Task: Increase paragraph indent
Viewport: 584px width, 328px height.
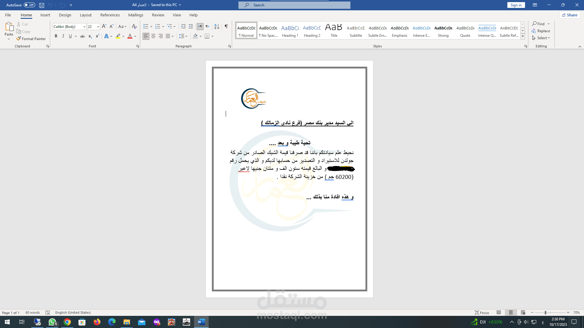Action: click(x=191, y=26)
